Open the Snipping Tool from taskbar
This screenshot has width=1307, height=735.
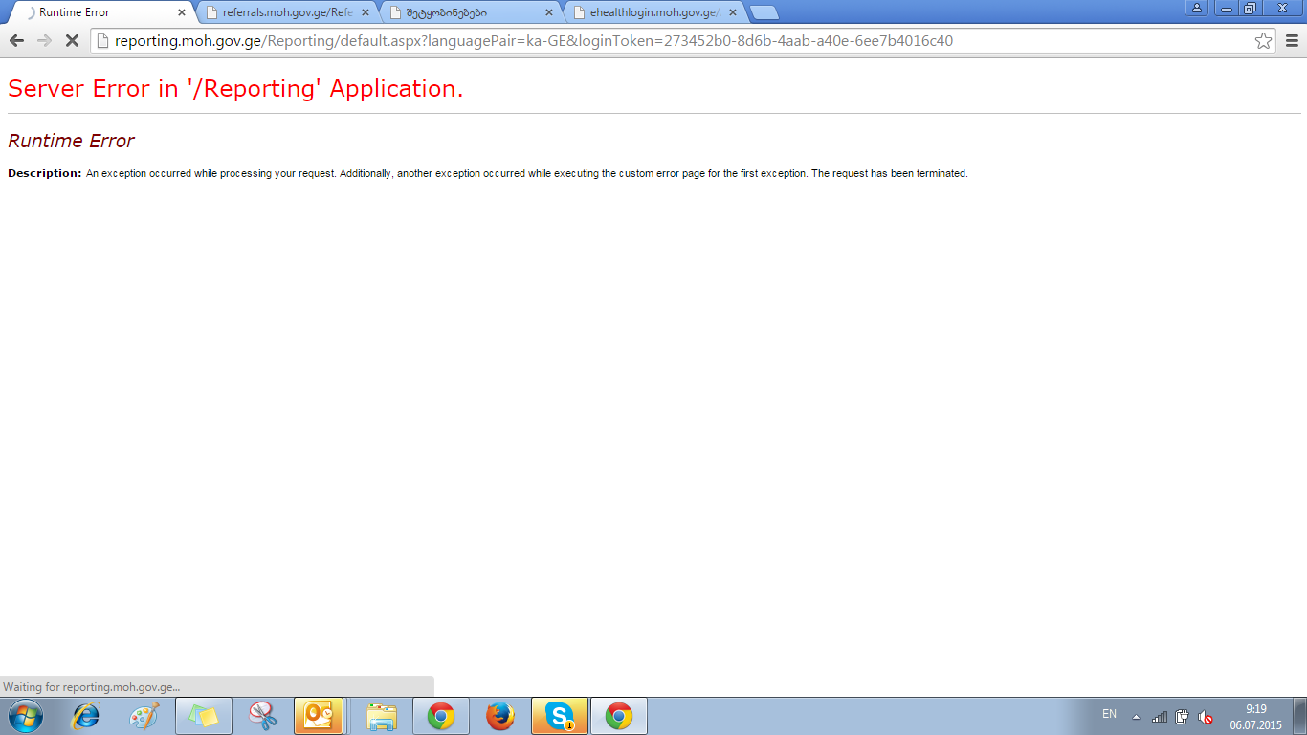pos(262,716)
